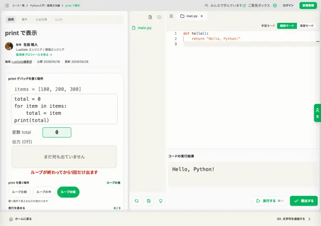Image resolution: width=321 pixels, height=226 pixels.
Task: Open the course list hamburger menu icon
Action: tap(7, 6)
